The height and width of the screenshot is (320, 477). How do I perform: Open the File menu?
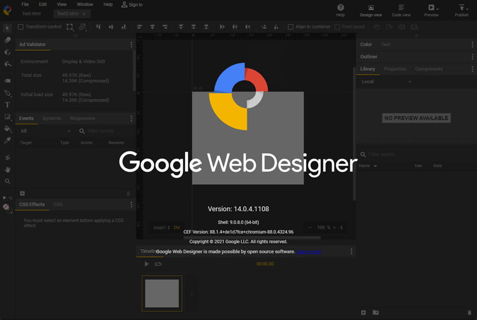(x=26, y=4)
